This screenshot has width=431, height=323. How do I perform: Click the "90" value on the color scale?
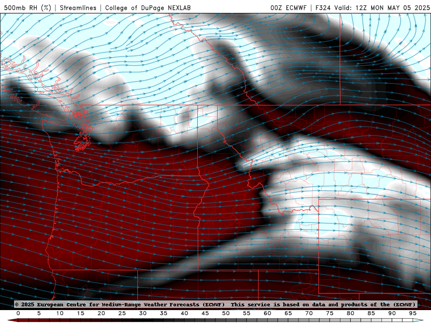tap(392, 313)
